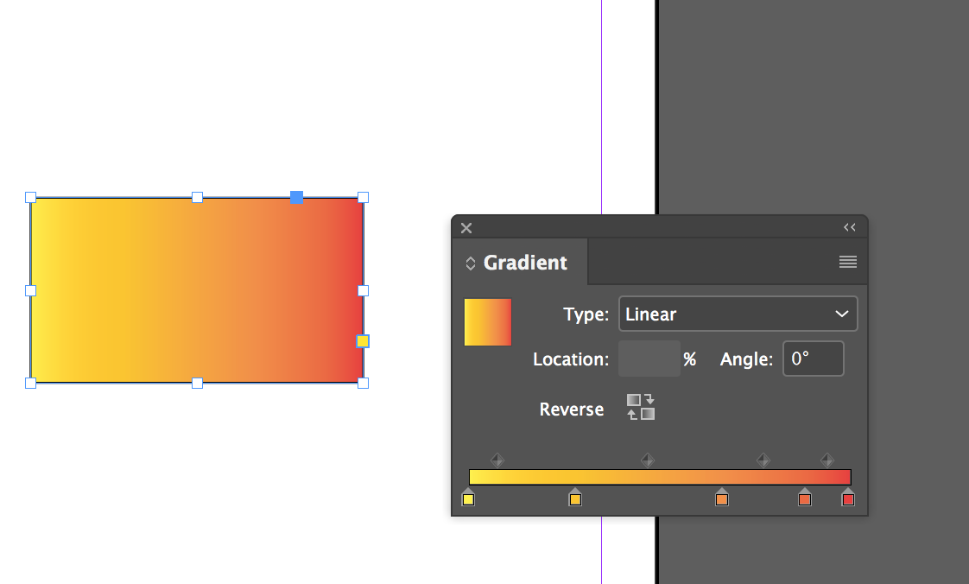Viewport: 969px width, 584px height.
Task: Click the Location percentage field
Action: 649,359
